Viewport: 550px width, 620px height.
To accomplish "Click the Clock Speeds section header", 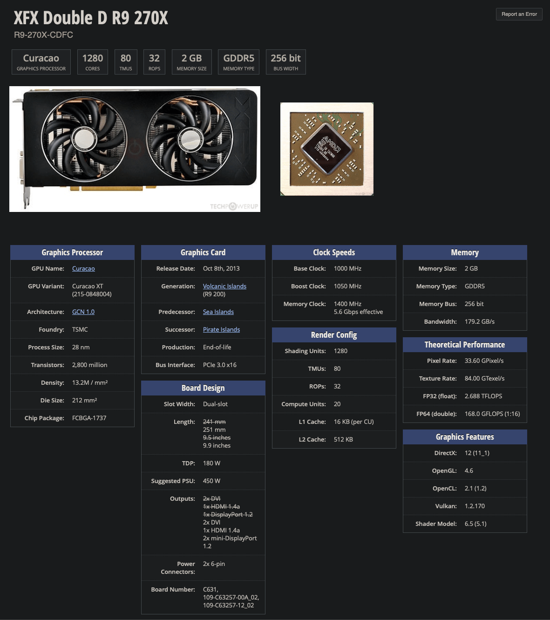I will click(334, 252).
